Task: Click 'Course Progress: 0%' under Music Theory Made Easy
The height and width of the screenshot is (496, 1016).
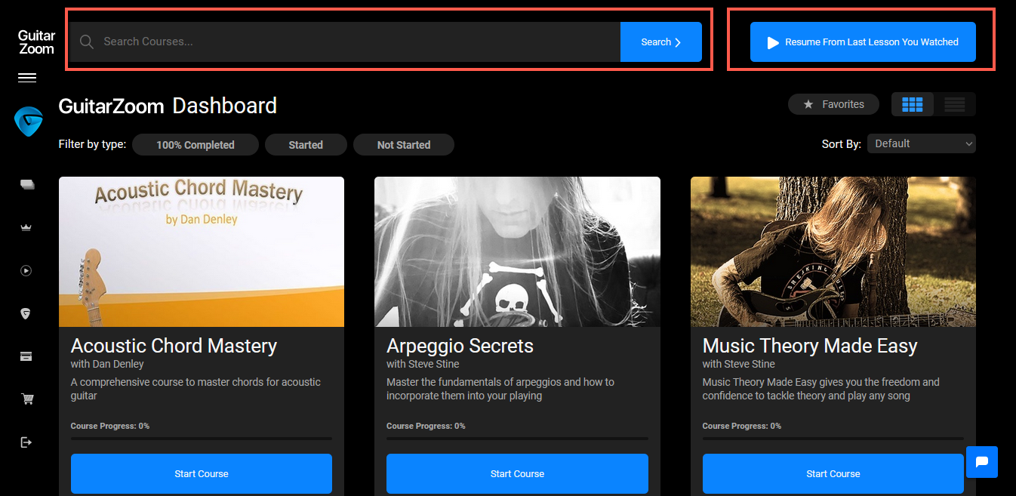Action: coord(742,426)
